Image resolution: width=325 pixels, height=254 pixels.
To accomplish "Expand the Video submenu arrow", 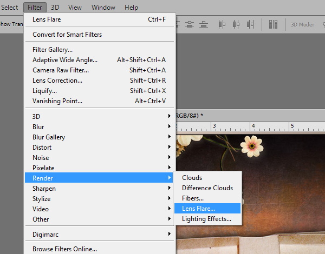I will click(170, 209).
